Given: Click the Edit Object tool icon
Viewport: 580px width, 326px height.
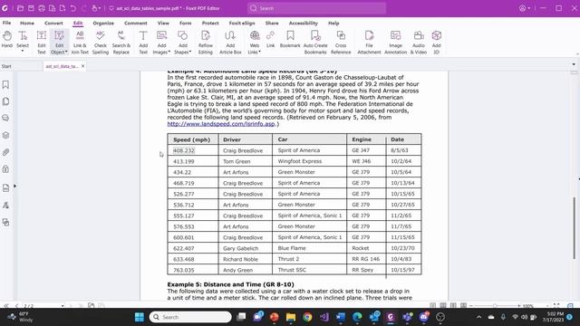Looking at the screenshot, I should 59,36.
